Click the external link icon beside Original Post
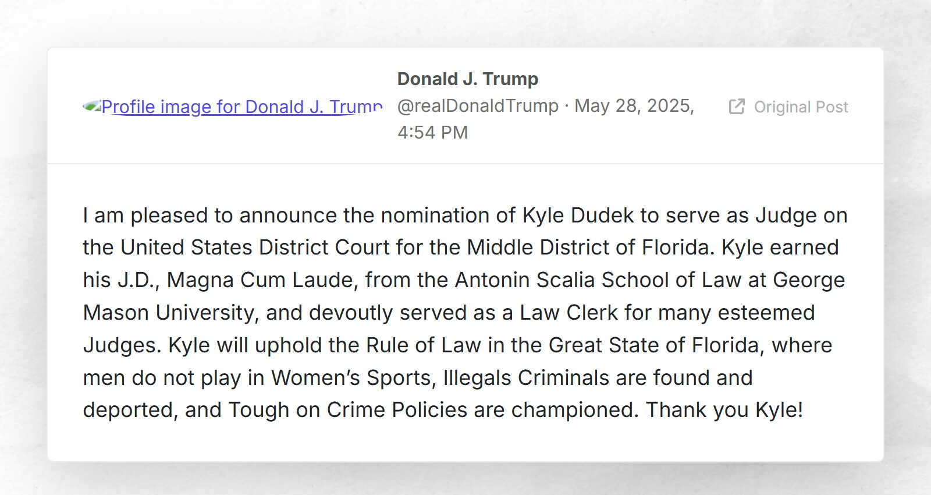931x495 pixels. coord(737,107)
